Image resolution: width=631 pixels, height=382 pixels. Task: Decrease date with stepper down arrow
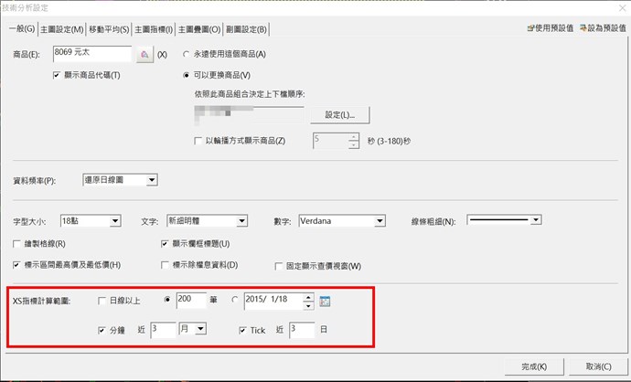[308, 305]
